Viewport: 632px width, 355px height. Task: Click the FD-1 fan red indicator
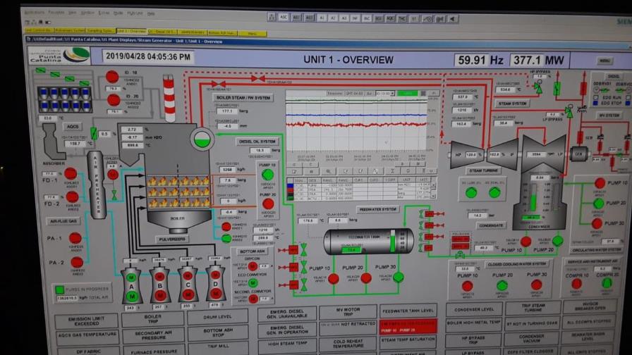pos(71,173)
